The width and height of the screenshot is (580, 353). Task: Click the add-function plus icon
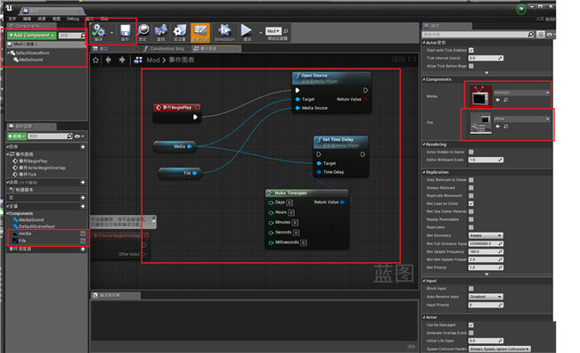[x=83, y=182]
